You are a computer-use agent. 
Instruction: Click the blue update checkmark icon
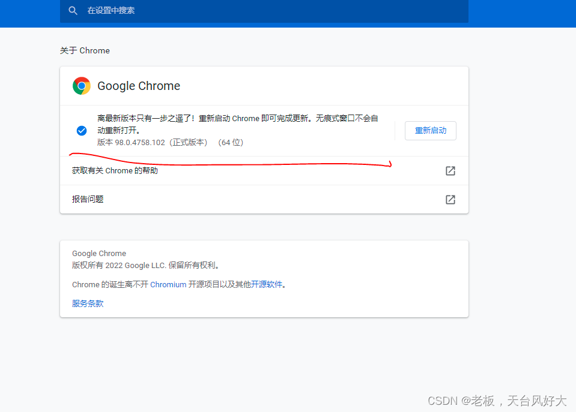tap(82, 131)
